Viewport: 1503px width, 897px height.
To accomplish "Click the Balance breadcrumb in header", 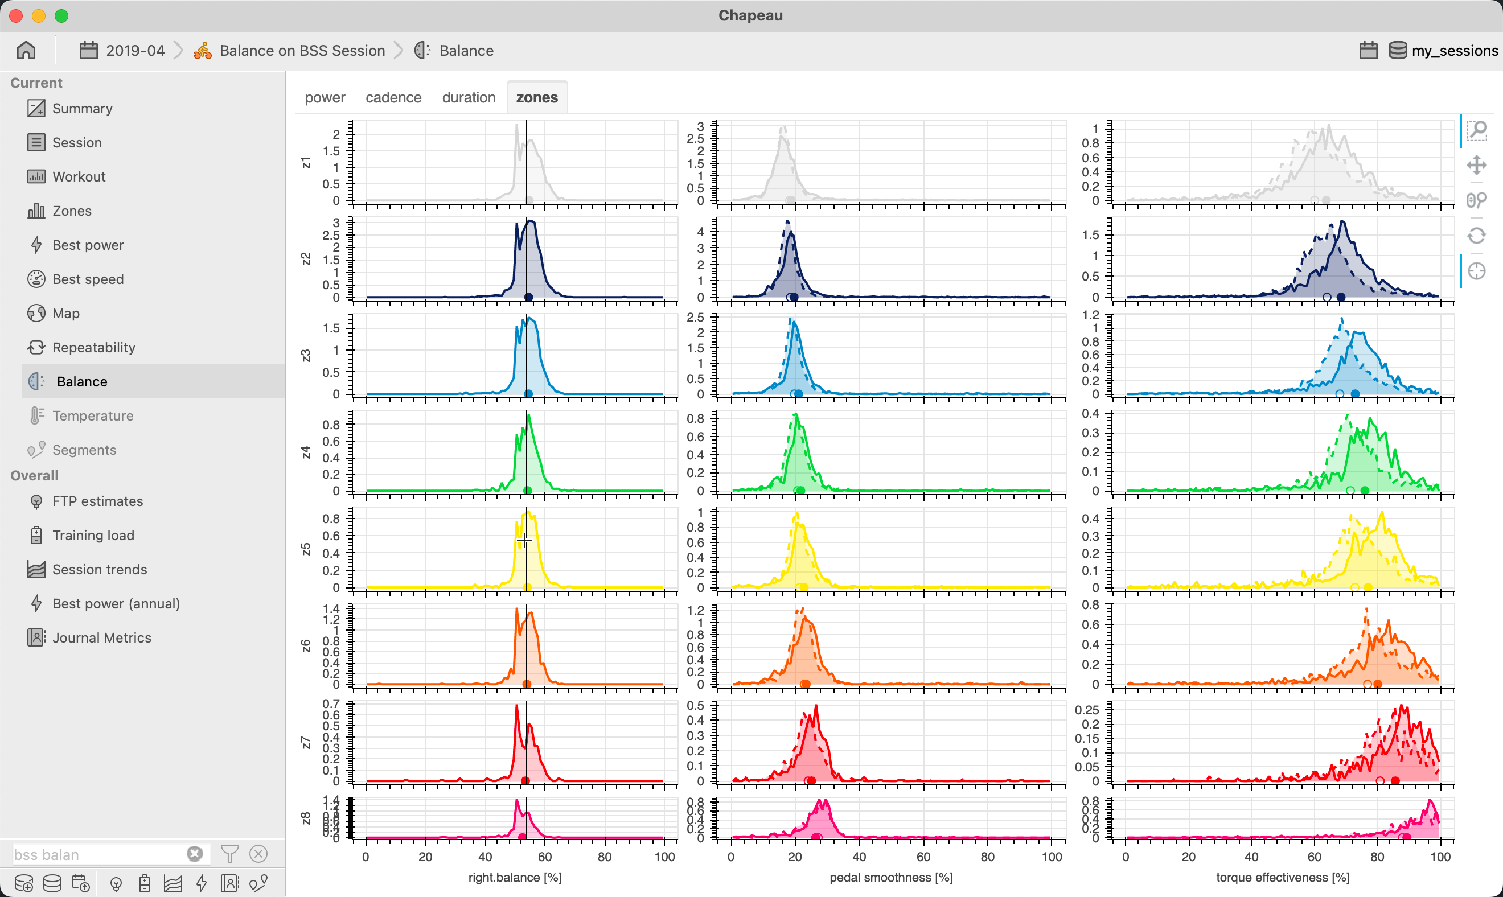I will 453,50.
